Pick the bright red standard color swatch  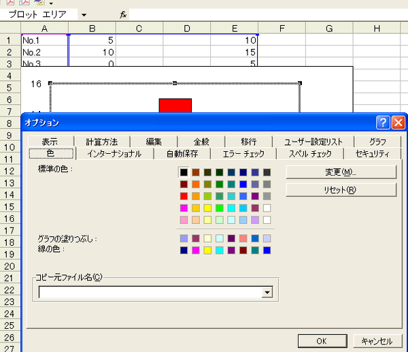click(184, 196)
